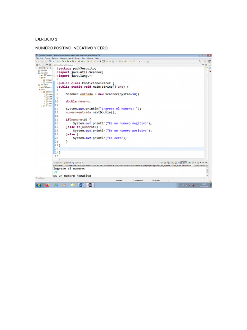Open the Source menu
This screenshot has width=247, height=330.
coord(48,58)
